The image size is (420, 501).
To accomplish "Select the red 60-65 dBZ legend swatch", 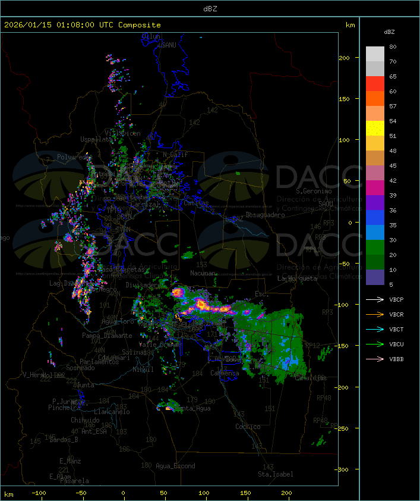I will (375, 84).
